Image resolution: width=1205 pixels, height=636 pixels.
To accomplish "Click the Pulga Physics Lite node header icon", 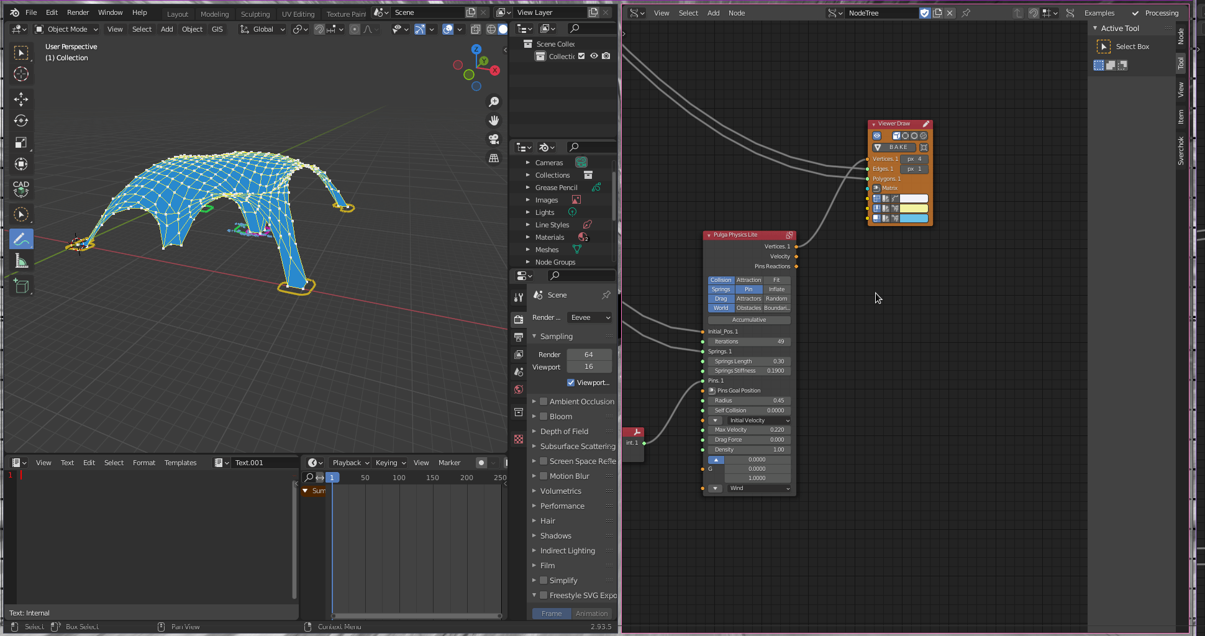I will (x=789, y=235).
